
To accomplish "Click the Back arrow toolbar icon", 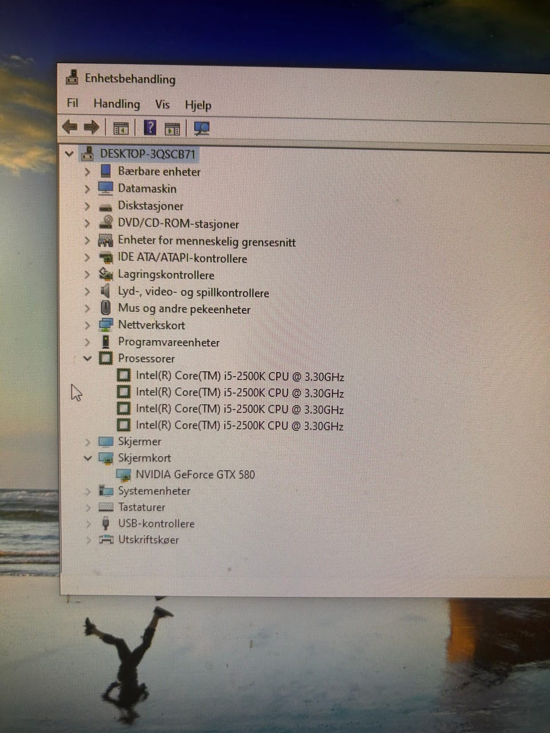I will [70, 127].
